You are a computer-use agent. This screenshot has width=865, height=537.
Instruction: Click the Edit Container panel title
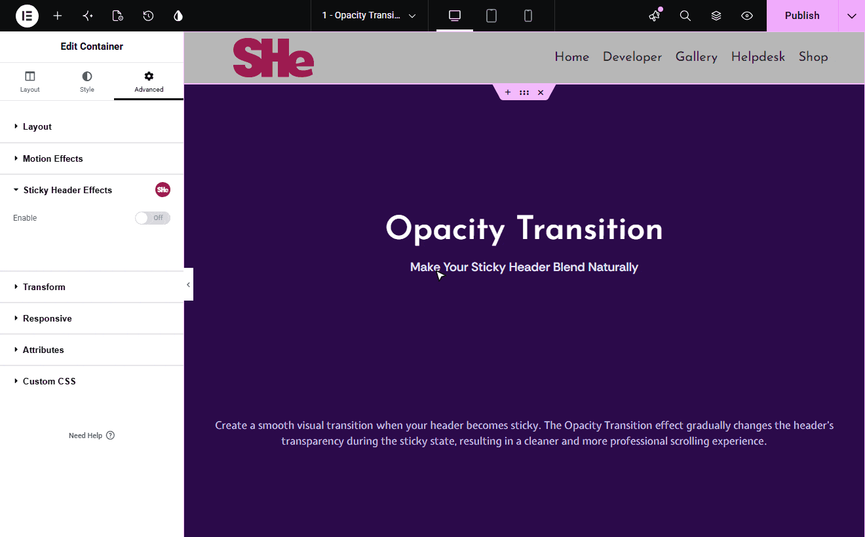coord(92,46)
